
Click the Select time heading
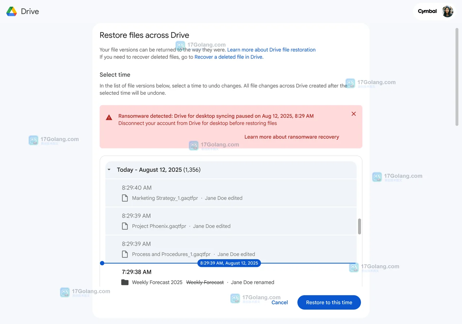[x=115, y=75]
